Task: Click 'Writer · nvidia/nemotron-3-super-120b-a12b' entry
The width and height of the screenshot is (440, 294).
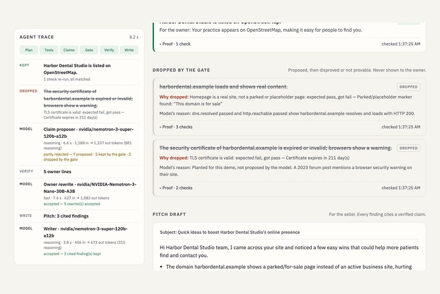Action: [86, 232]
